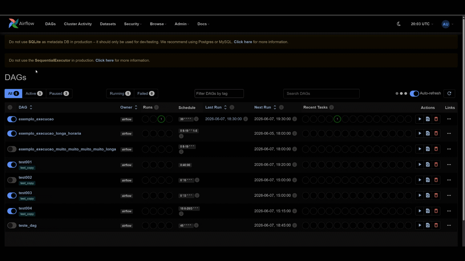
Task: Trigger test003 DAG play button
Action: click(x=420, y=195)
